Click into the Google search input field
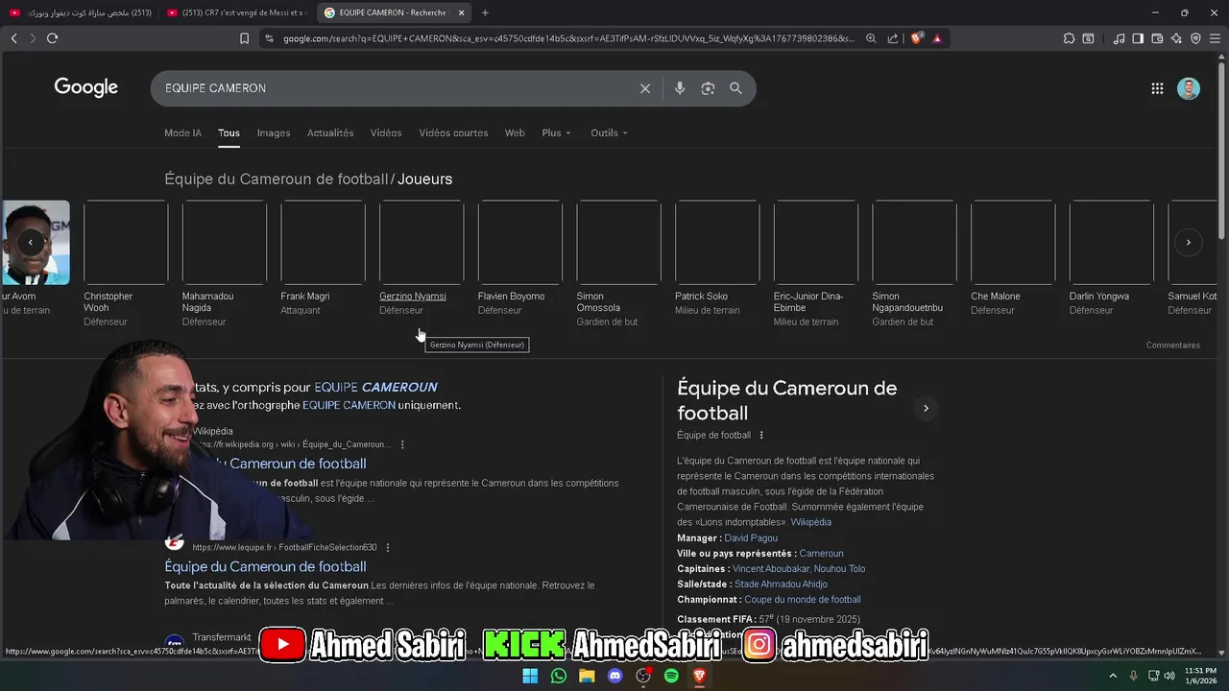Image resolution: width=1229 pixels, height=691 pixels. 394,88
